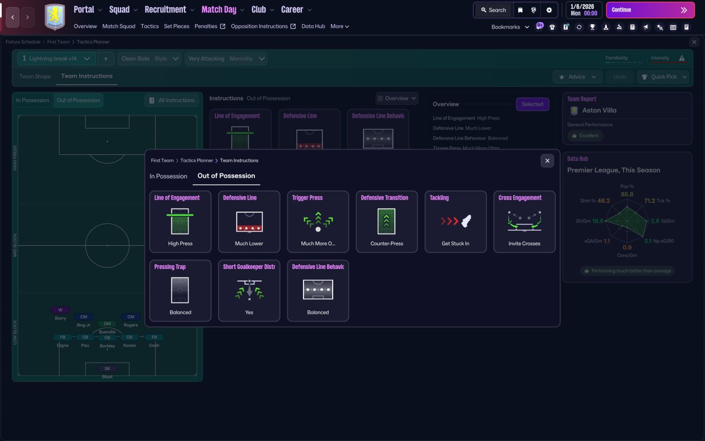Select Out of Possession tab in popup
The width and height of the screenshot is (705, 441).
click(x=226, y=176)
